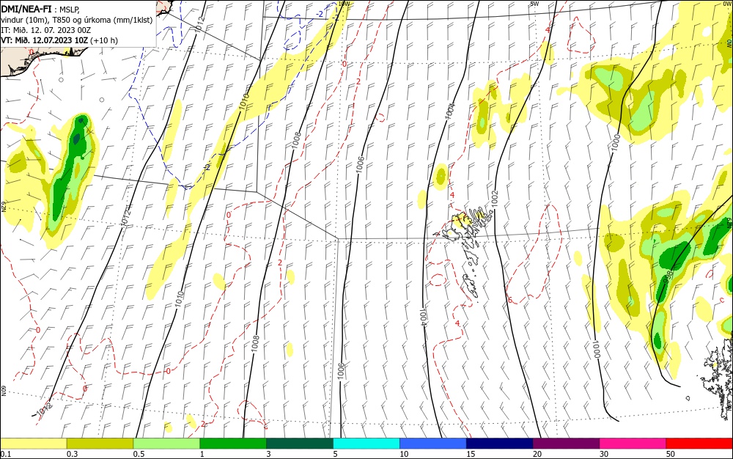Select the "30" legend value
The image size is (733, 459).
604,454
